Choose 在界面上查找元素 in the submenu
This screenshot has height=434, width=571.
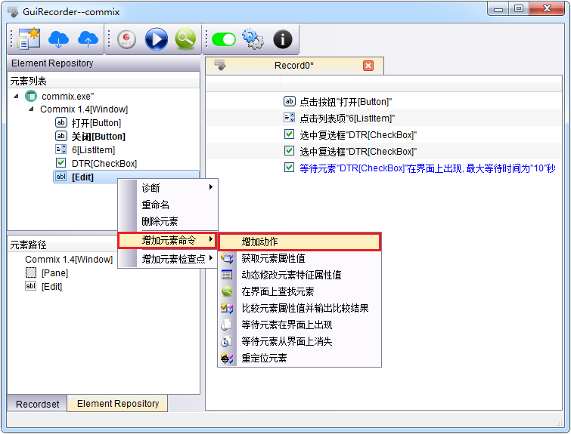tap(299, 292)
